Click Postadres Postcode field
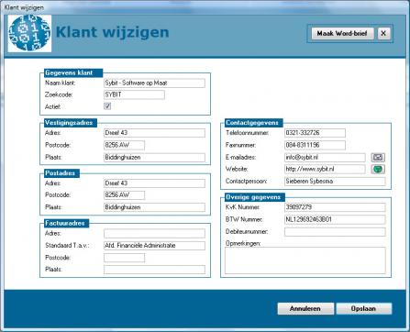410x332 pixels. pyautogui.click(x=124, y=195)
